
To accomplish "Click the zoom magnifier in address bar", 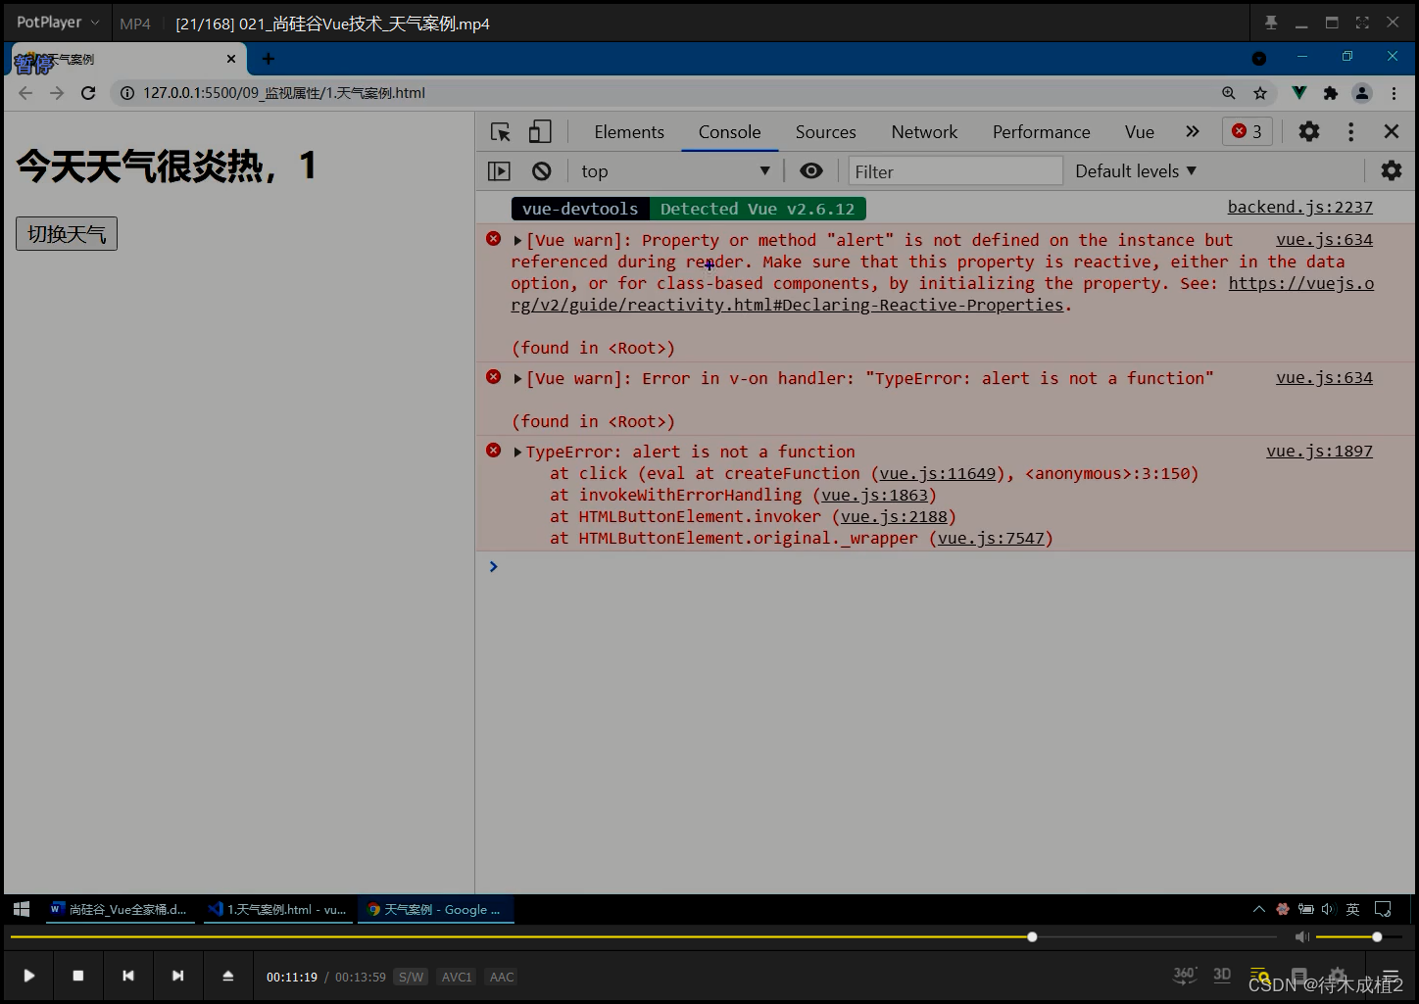I will pos(1229,93).
